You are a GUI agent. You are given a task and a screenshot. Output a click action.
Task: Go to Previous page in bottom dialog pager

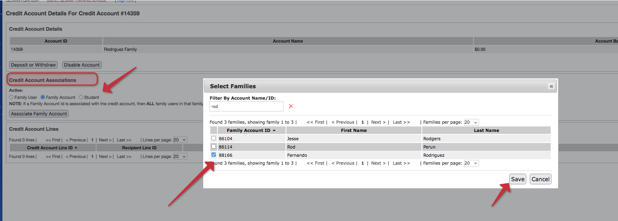pyautogui.click(x=343, y=163)
